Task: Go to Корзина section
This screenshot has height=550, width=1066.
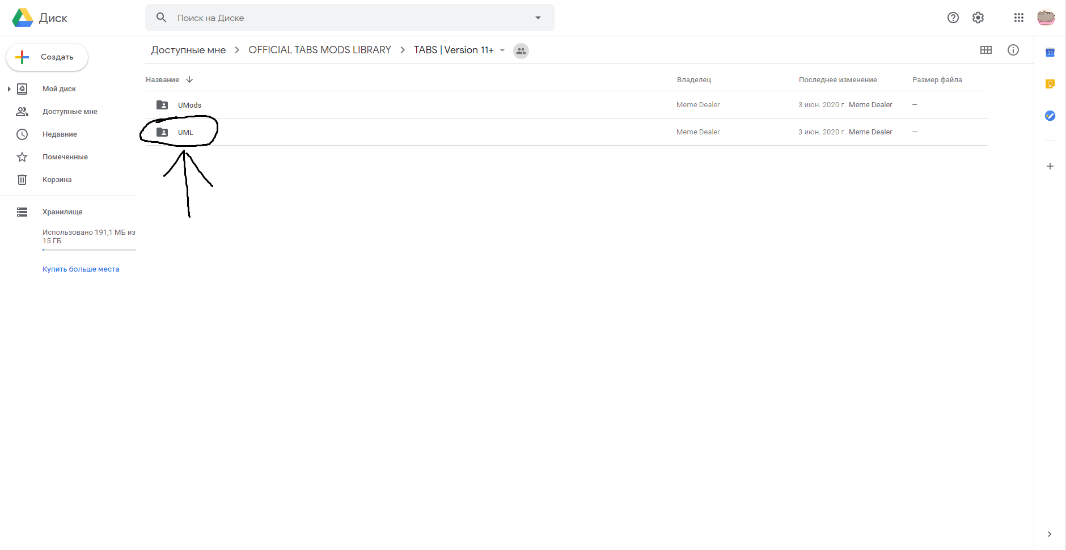Action: (57, 180)
